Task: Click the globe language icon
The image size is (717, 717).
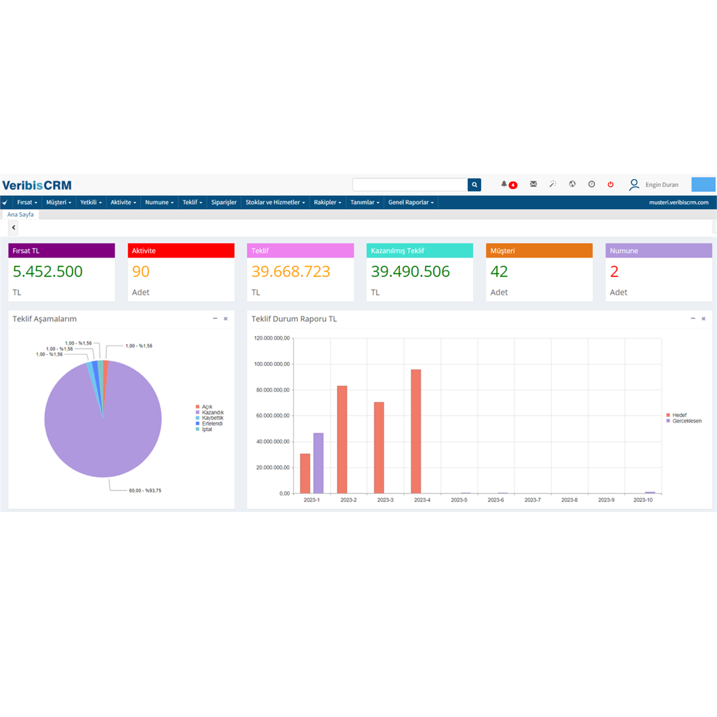Action: (x=572, y=184)
